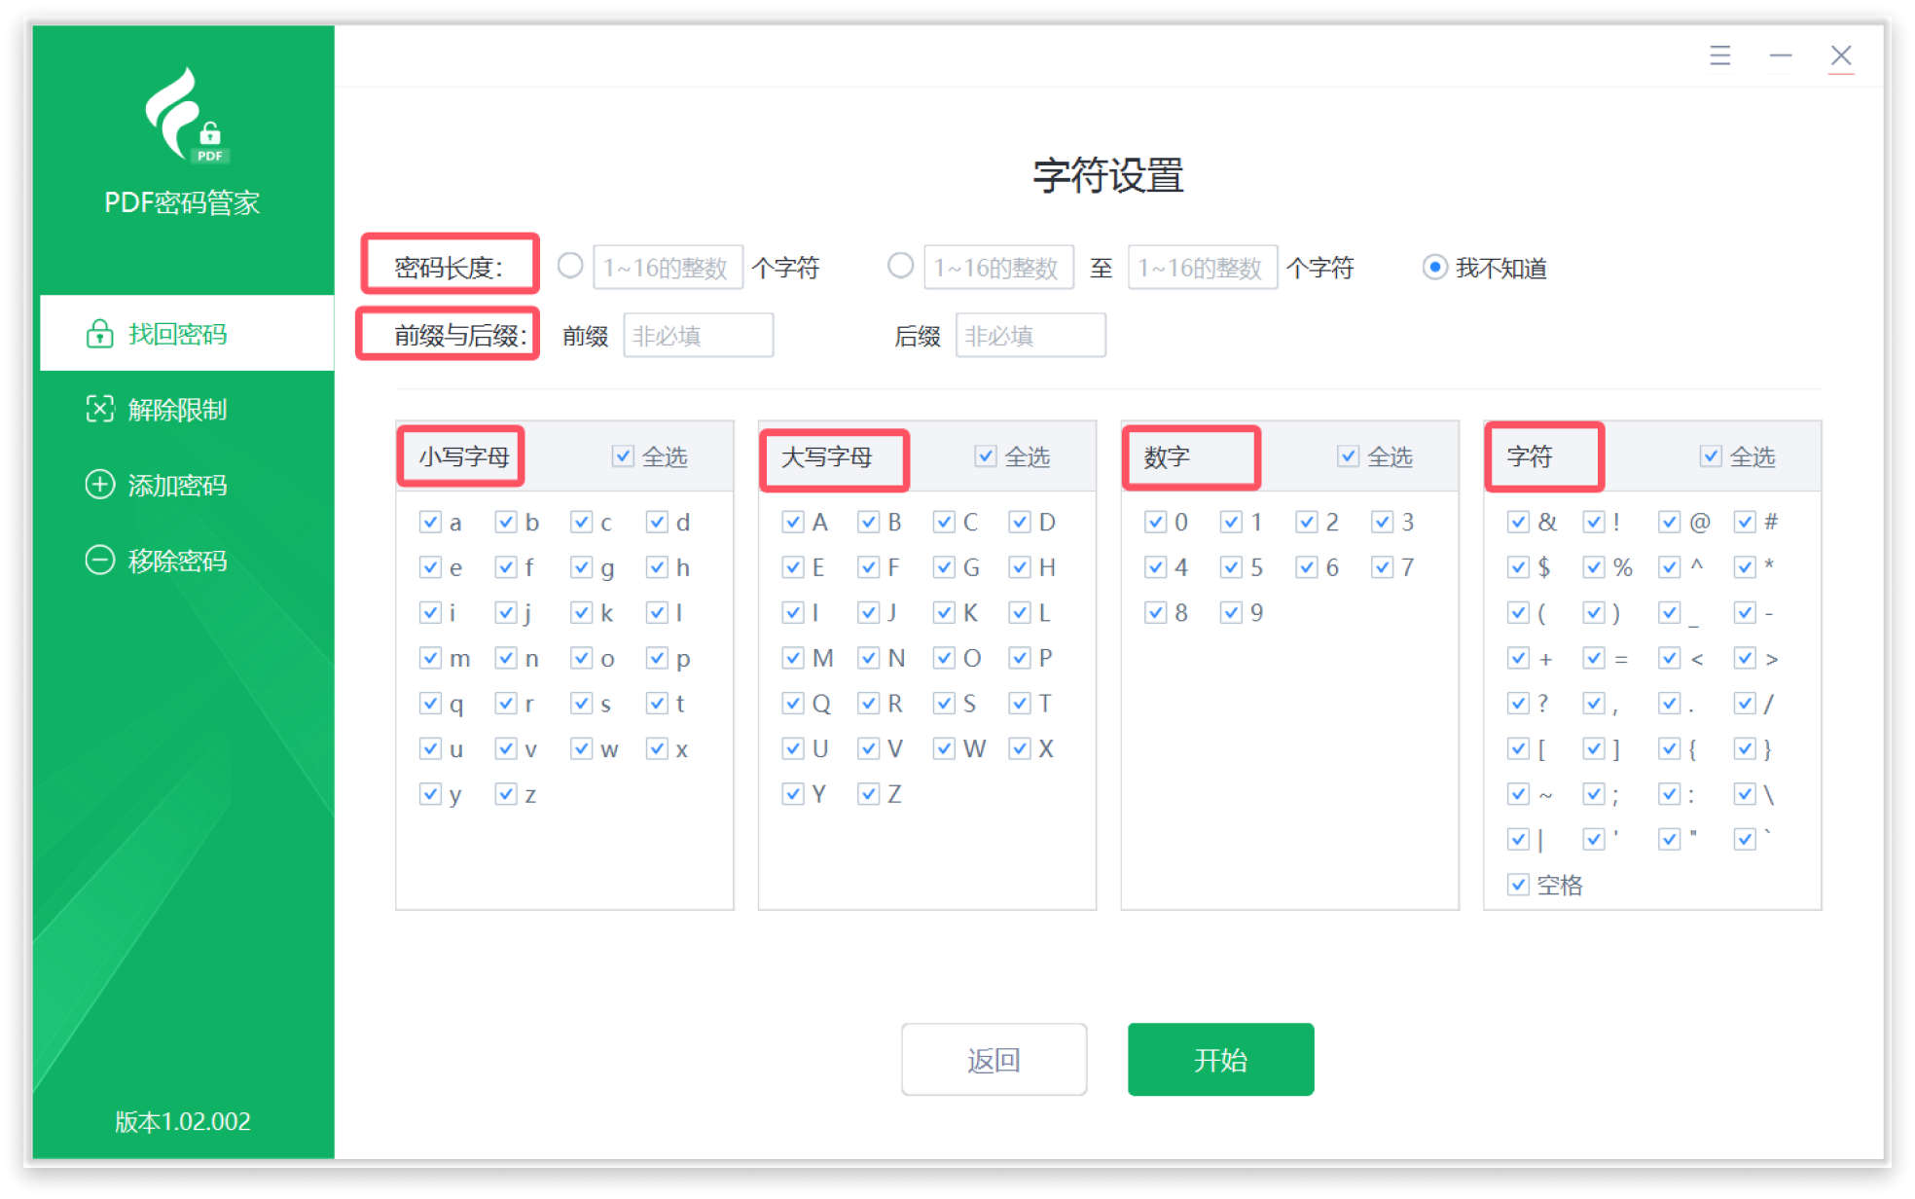The image size is (1915, 1199).
Task: Click the green 开始 button
Action: [x=1220, y=1059]
